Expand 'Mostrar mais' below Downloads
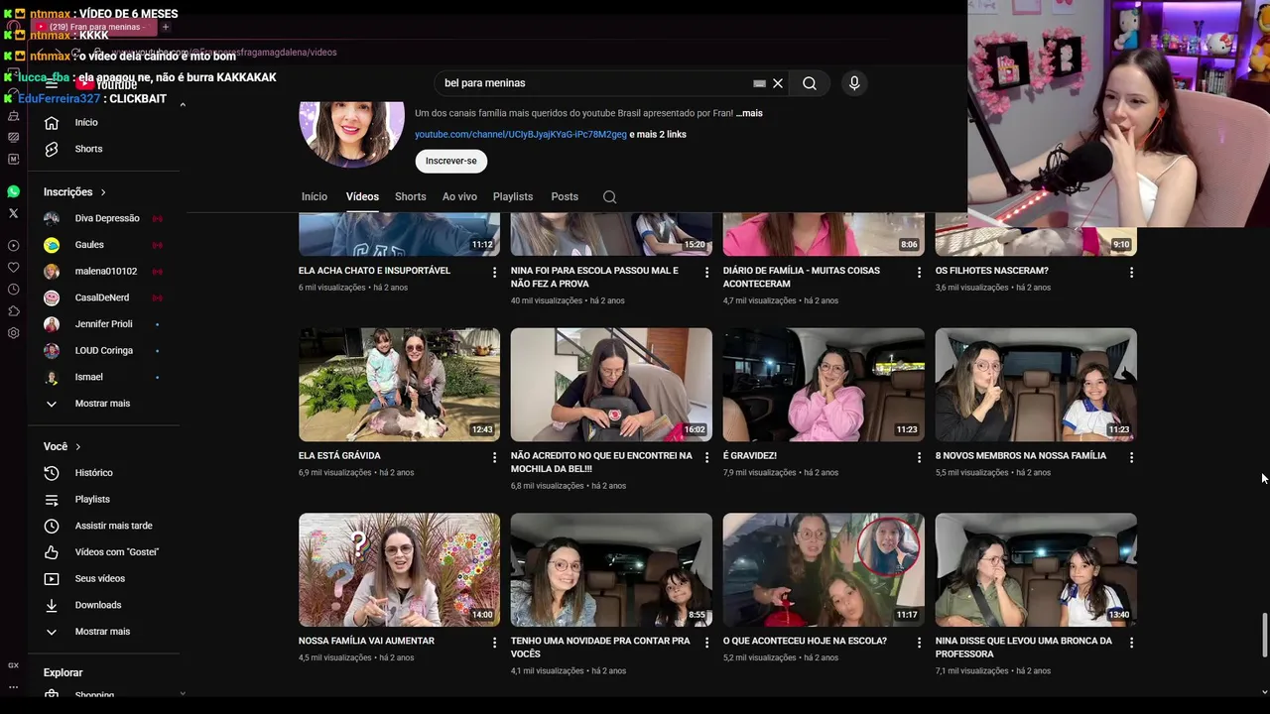 (103, 632)
